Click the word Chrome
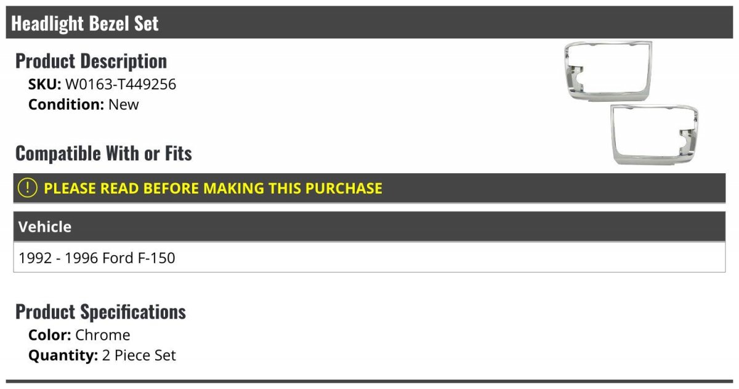 (x=103, y=335)
